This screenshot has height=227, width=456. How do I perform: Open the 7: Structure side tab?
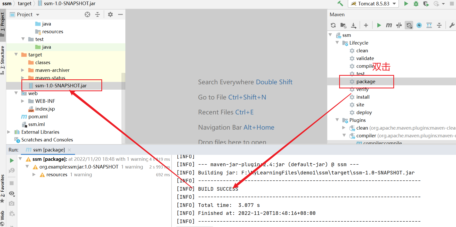[x=3, y=60]
